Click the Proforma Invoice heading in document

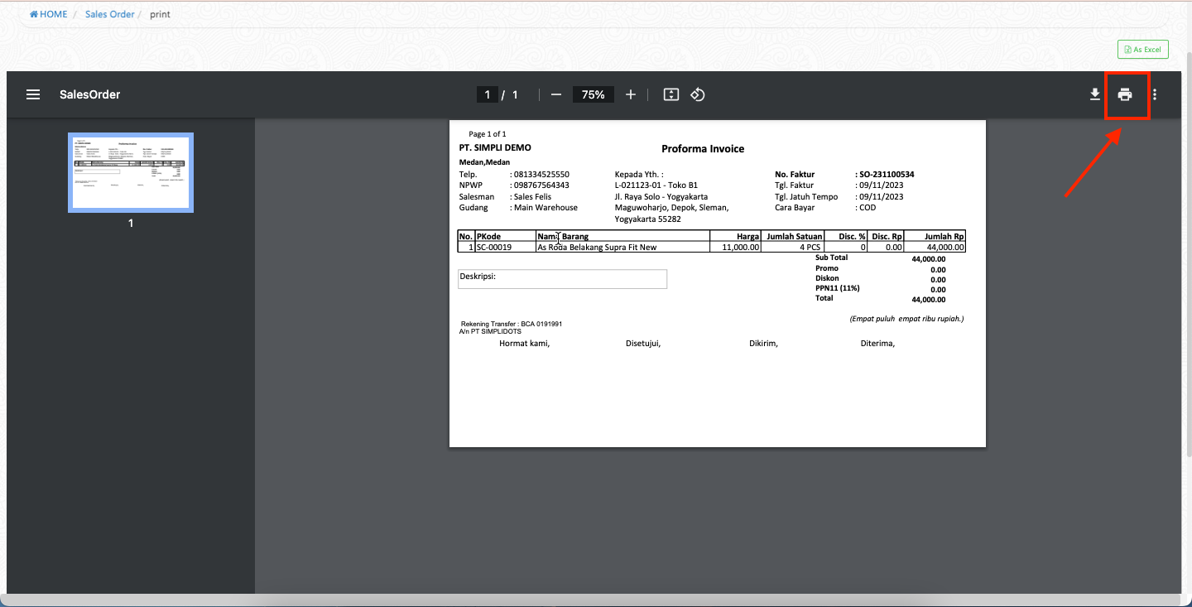pos(703,149)
